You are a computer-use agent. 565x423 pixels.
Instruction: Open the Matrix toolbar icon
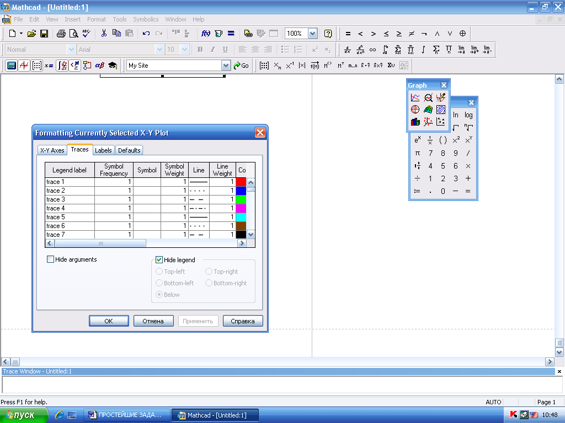pyautogui.click(x=36, y=66)
